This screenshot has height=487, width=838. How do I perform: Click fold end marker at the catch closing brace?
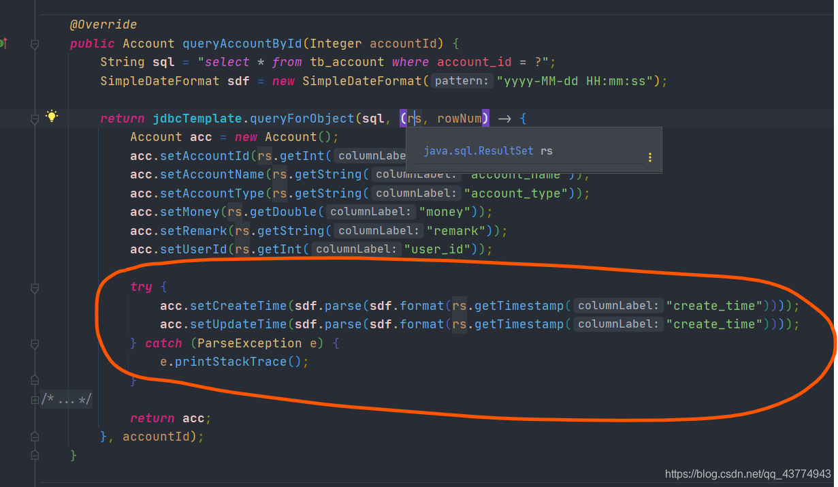point(35,381)
